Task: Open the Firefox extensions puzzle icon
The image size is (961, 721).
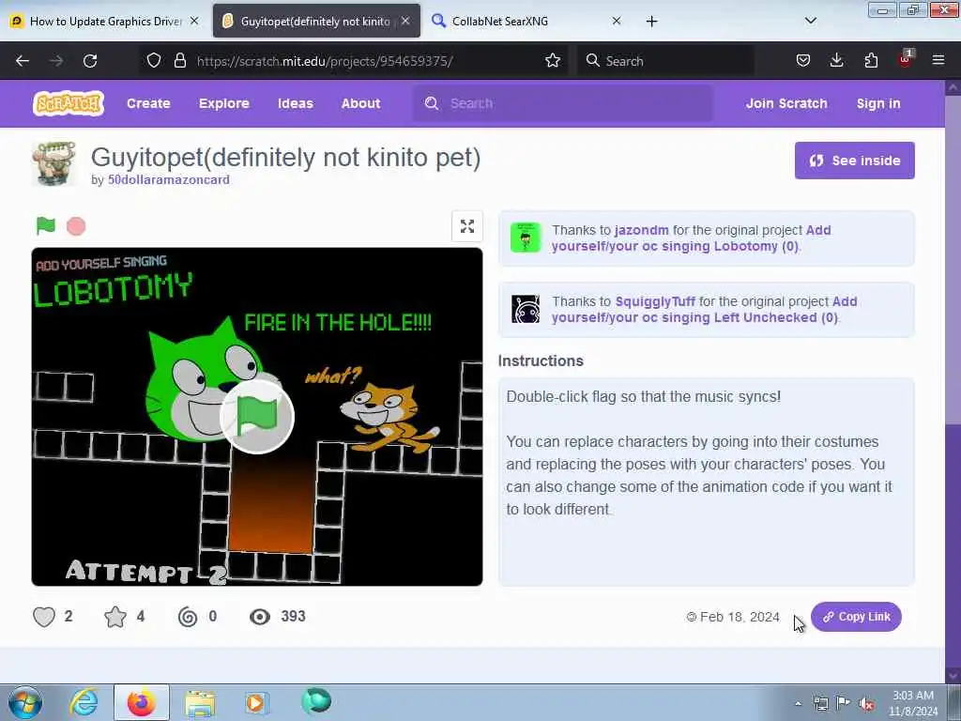Action: tap(871, 60)
